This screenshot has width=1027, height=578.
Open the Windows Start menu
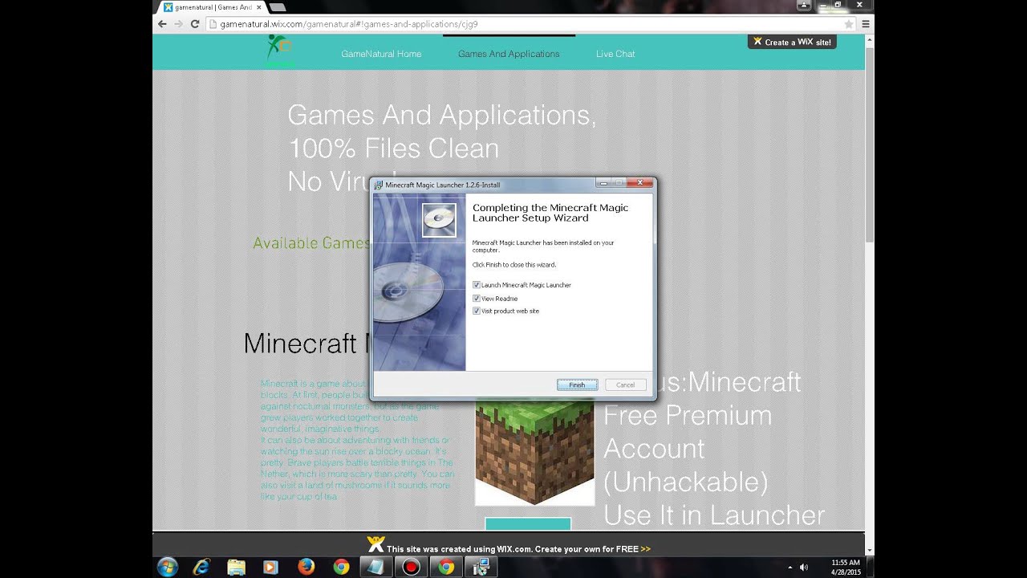click(167, 568)
